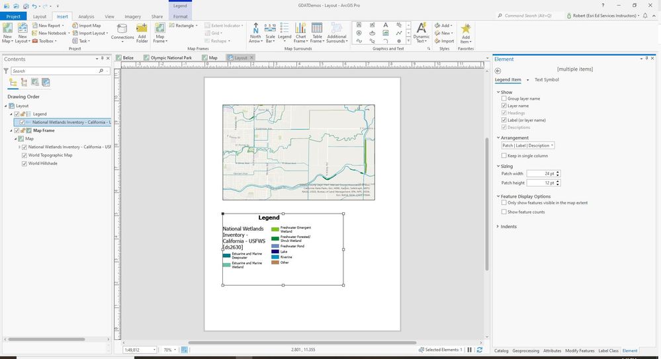Click the Undo arrow in quick access toolbar
This screenshot has width=661, height=359.
coord(34,6)
